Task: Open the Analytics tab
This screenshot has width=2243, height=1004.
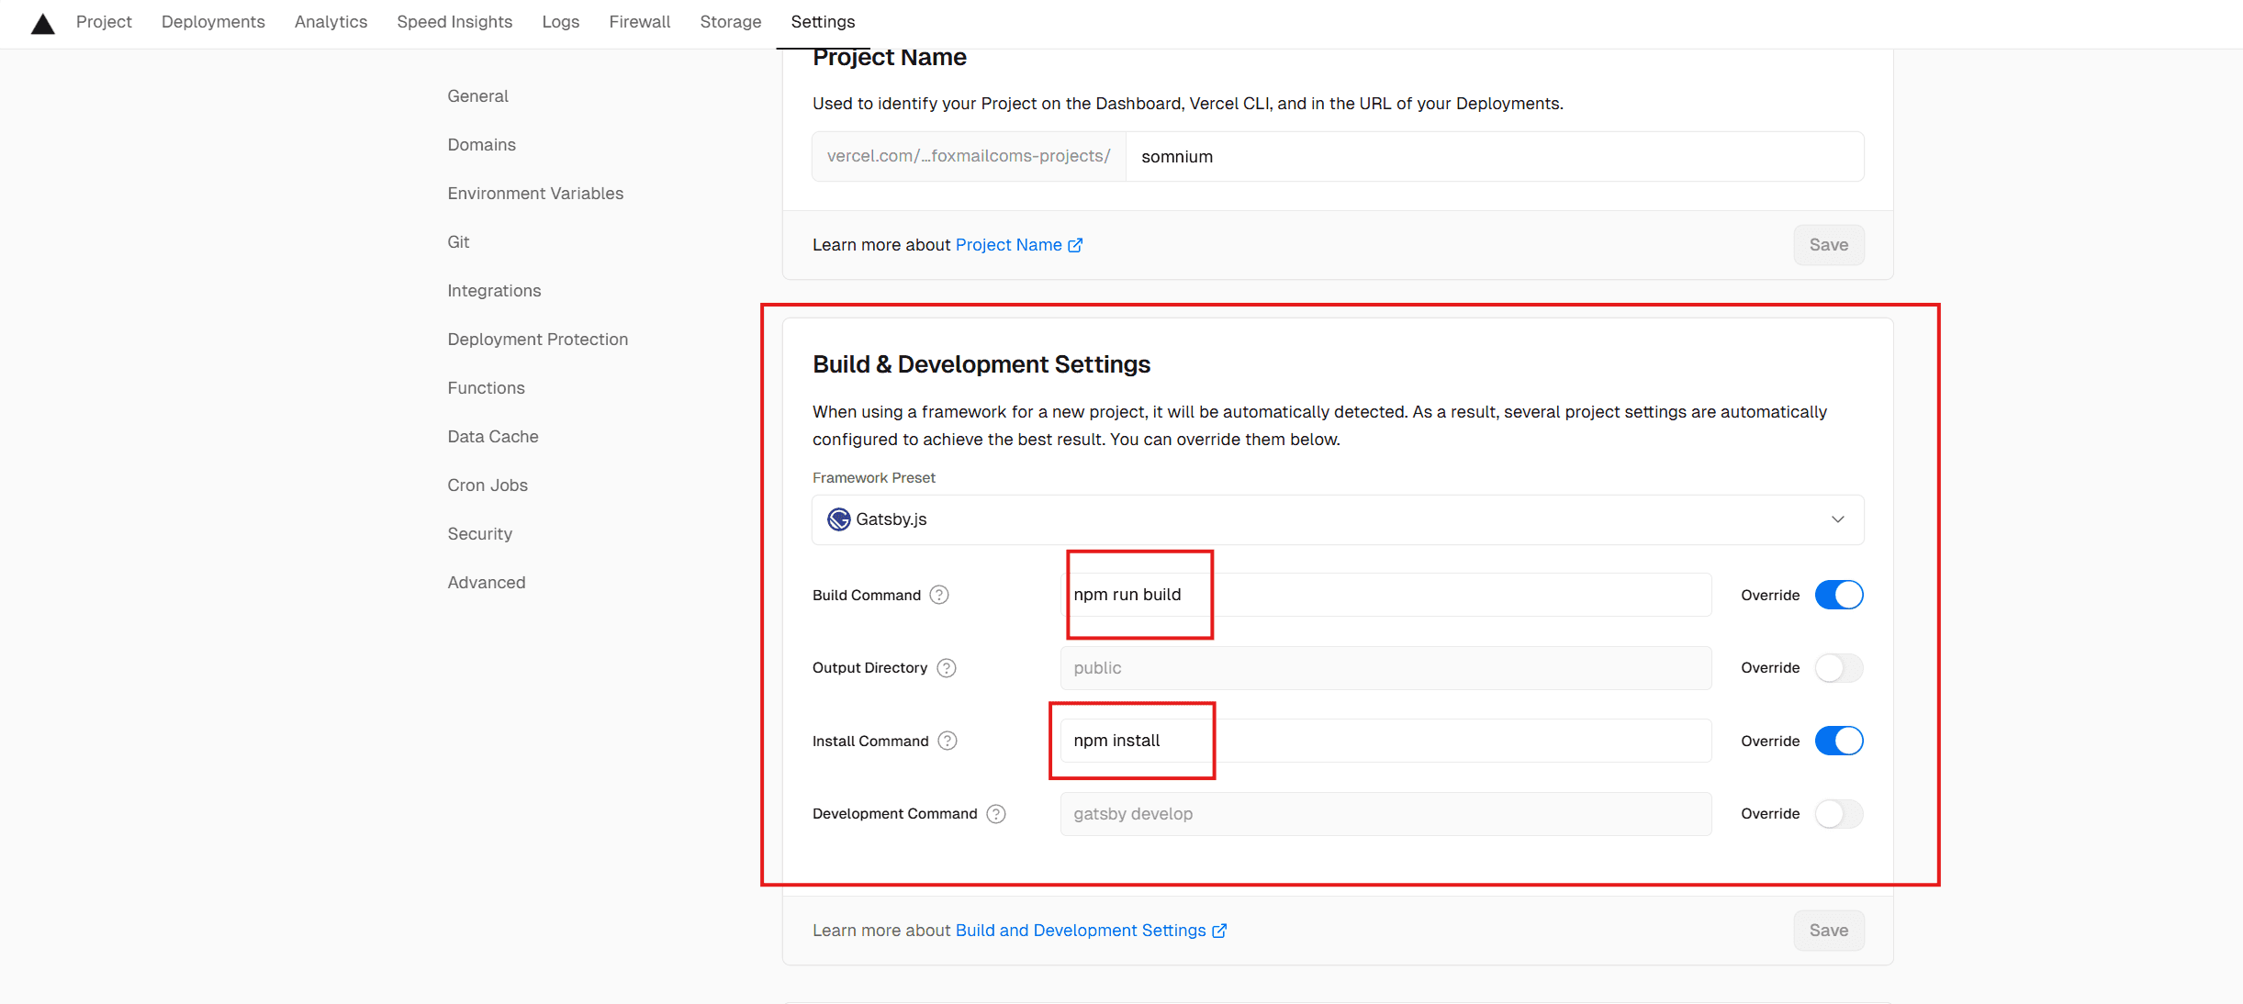Action: pyautogui.click(x=331, y=21)
